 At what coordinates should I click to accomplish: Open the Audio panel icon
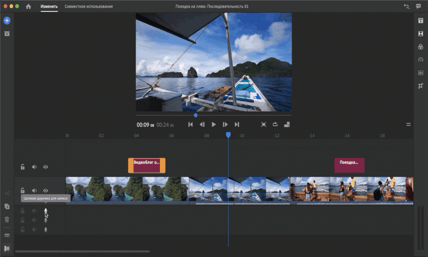(x=420, y=73)
